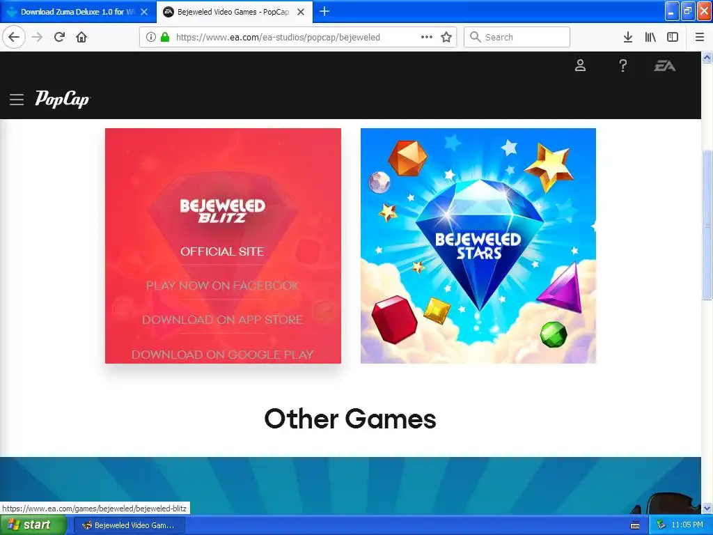The height and width of the screenshot is (535, 713).
Task: Reload the current page
Action: pyautogui.click(x=60, y=37)
